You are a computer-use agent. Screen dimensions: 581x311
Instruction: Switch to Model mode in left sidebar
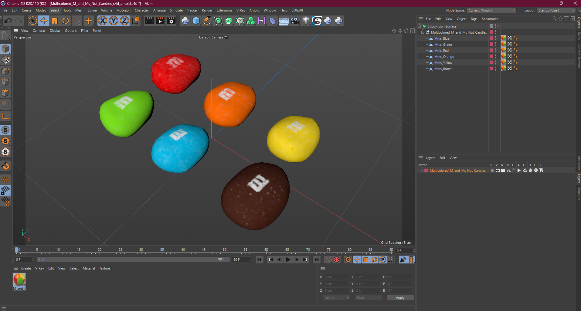tap(5, 49)
